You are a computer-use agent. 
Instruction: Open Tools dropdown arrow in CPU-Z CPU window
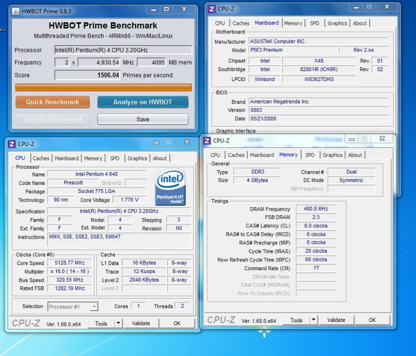[118, 323]
